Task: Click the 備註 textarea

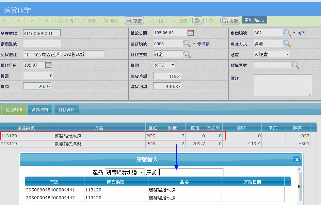Action: coord(282,85)
